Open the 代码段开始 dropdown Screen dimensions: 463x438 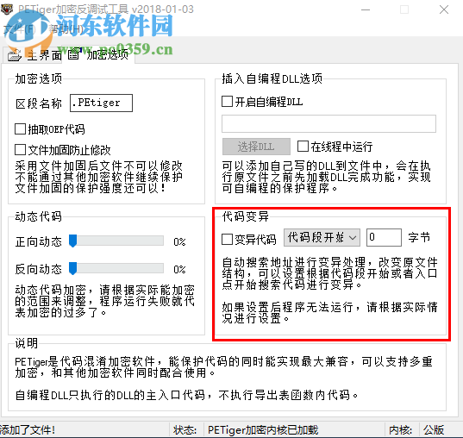click(322, 237)
